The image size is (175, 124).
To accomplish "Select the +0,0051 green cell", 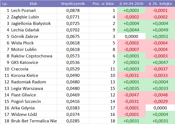I will 160,37.
